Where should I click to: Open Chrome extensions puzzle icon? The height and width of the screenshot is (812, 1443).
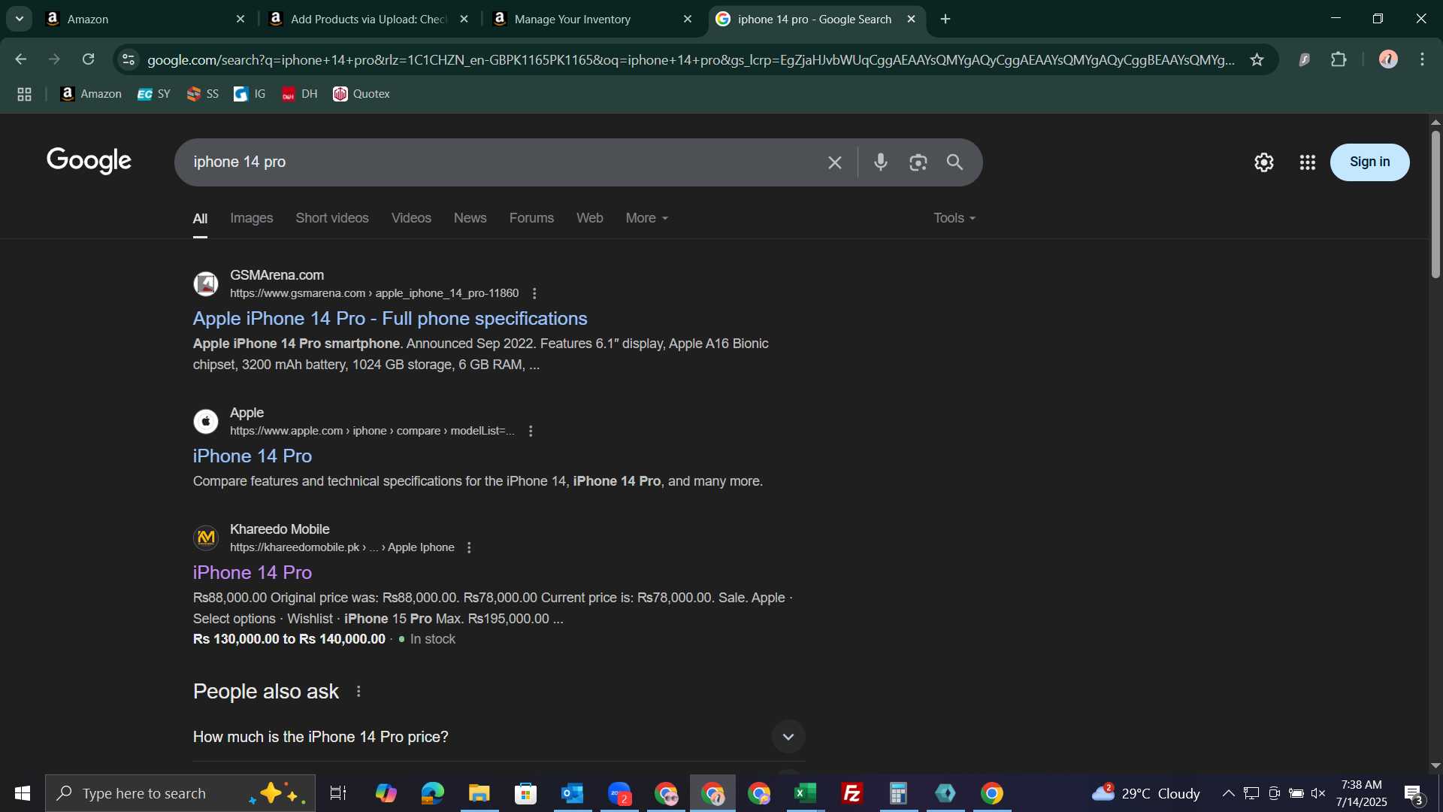1339,59
